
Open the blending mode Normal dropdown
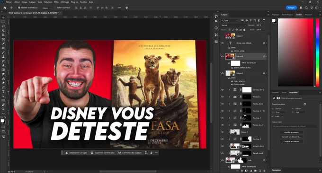coord(234,25)
